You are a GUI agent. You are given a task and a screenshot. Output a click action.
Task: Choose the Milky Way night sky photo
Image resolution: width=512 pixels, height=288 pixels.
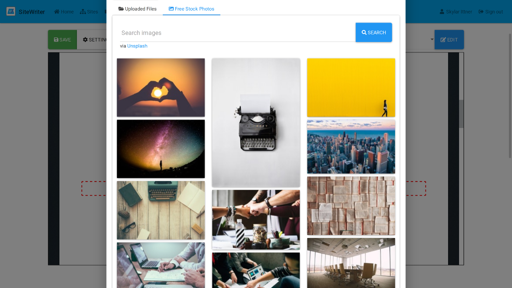161,148
